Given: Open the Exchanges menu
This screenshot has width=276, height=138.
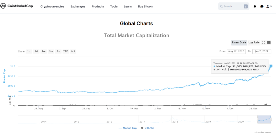Looking at the screenshot, I should [x=78, y=6].
